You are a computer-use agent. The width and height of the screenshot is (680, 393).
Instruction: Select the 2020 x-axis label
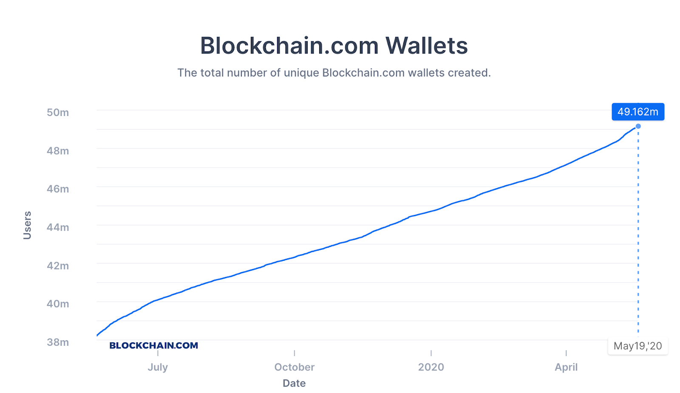[x=431, y=367]
